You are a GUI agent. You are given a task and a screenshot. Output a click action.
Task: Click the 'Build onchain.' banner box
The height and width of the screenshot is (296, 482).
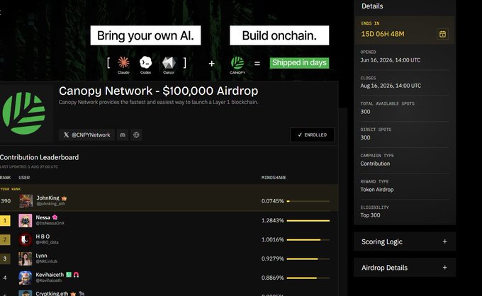pos(279,35)
